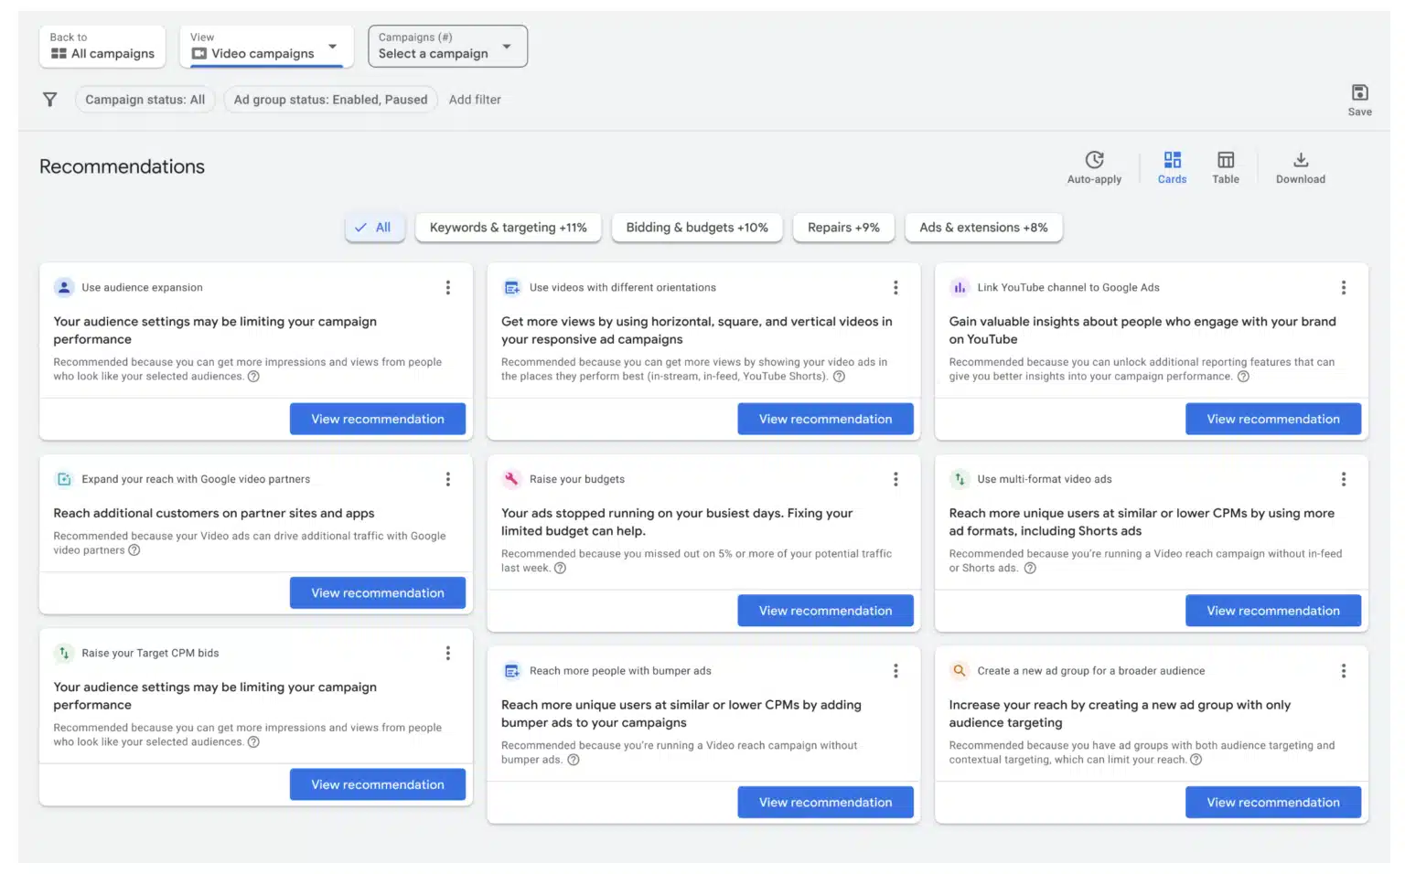Open more options on Link YouTube channel card
This screenshot has width=1405, height=874.
(1343, 288)
